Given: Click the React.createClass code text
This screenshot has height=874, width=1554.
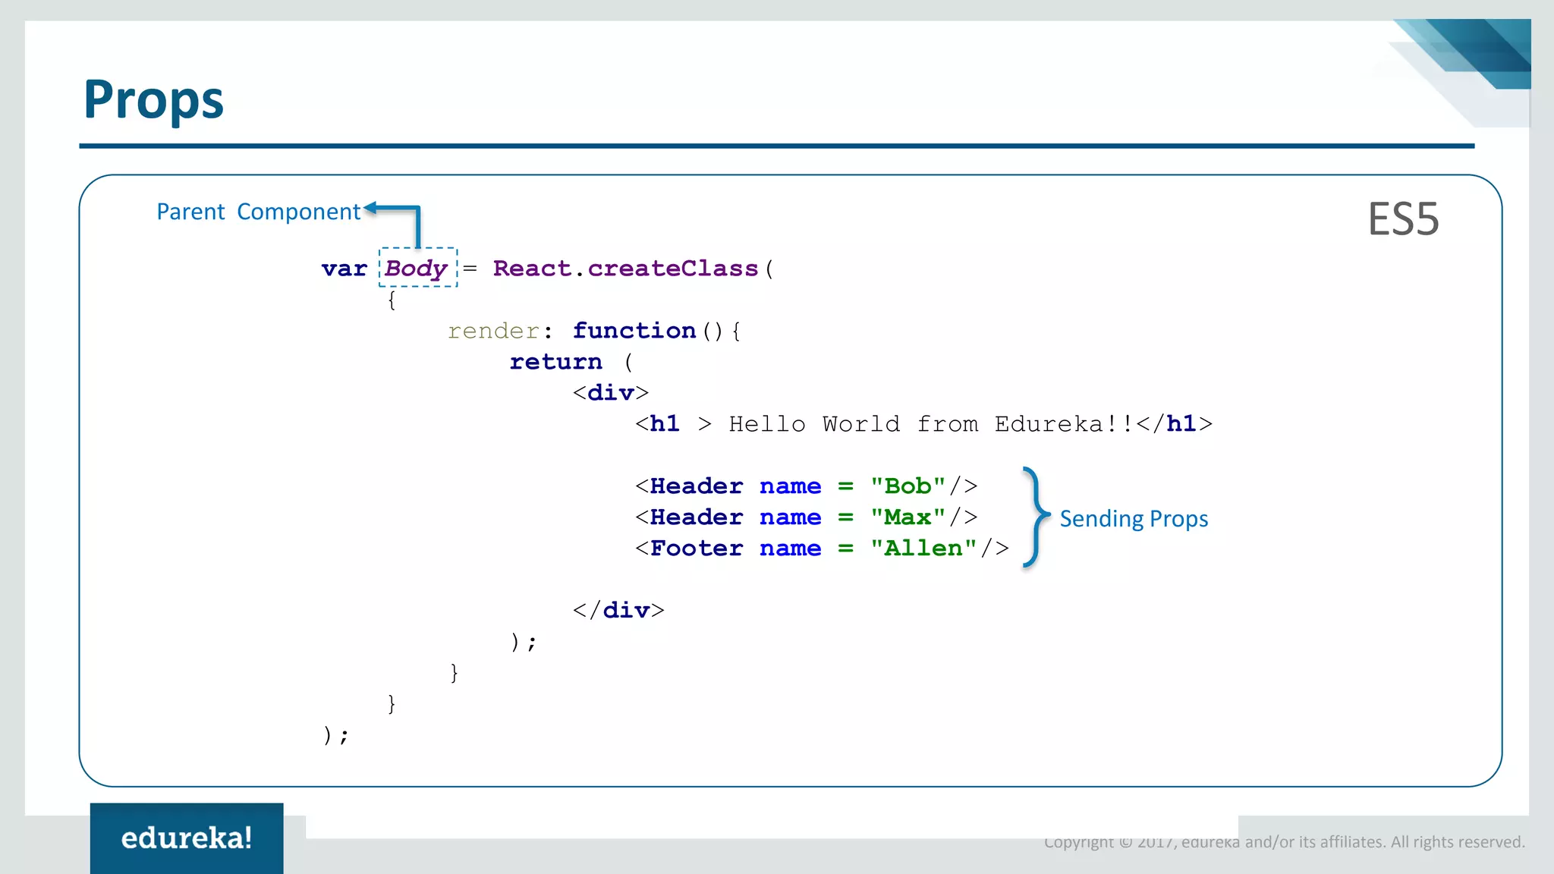Looking at the screenshot, I should pos(625,269).
